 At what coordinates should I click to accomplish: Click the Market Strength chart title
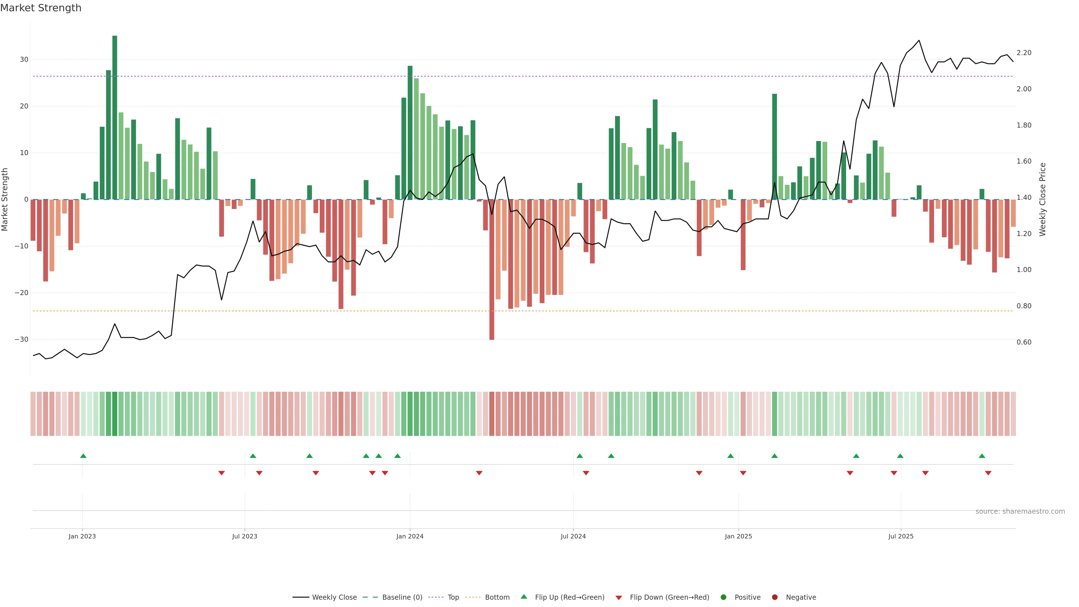[41, 8]
